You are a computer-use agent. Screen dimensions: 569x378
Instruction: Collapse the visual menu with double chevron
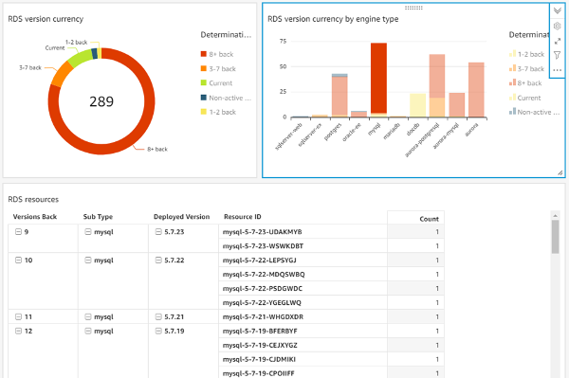pyautogui.click(x=558, y=10)
